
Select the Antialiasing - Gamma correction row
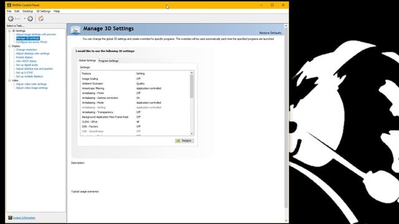click(135, 98)
